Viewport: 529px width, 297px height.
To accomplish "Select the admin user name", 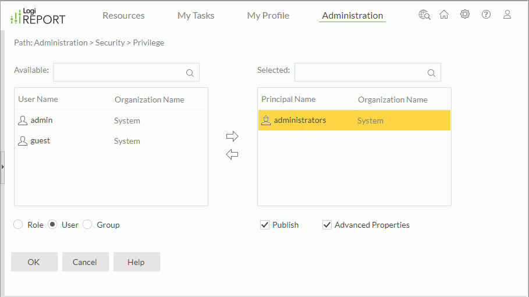I will (x=41, y=120).
